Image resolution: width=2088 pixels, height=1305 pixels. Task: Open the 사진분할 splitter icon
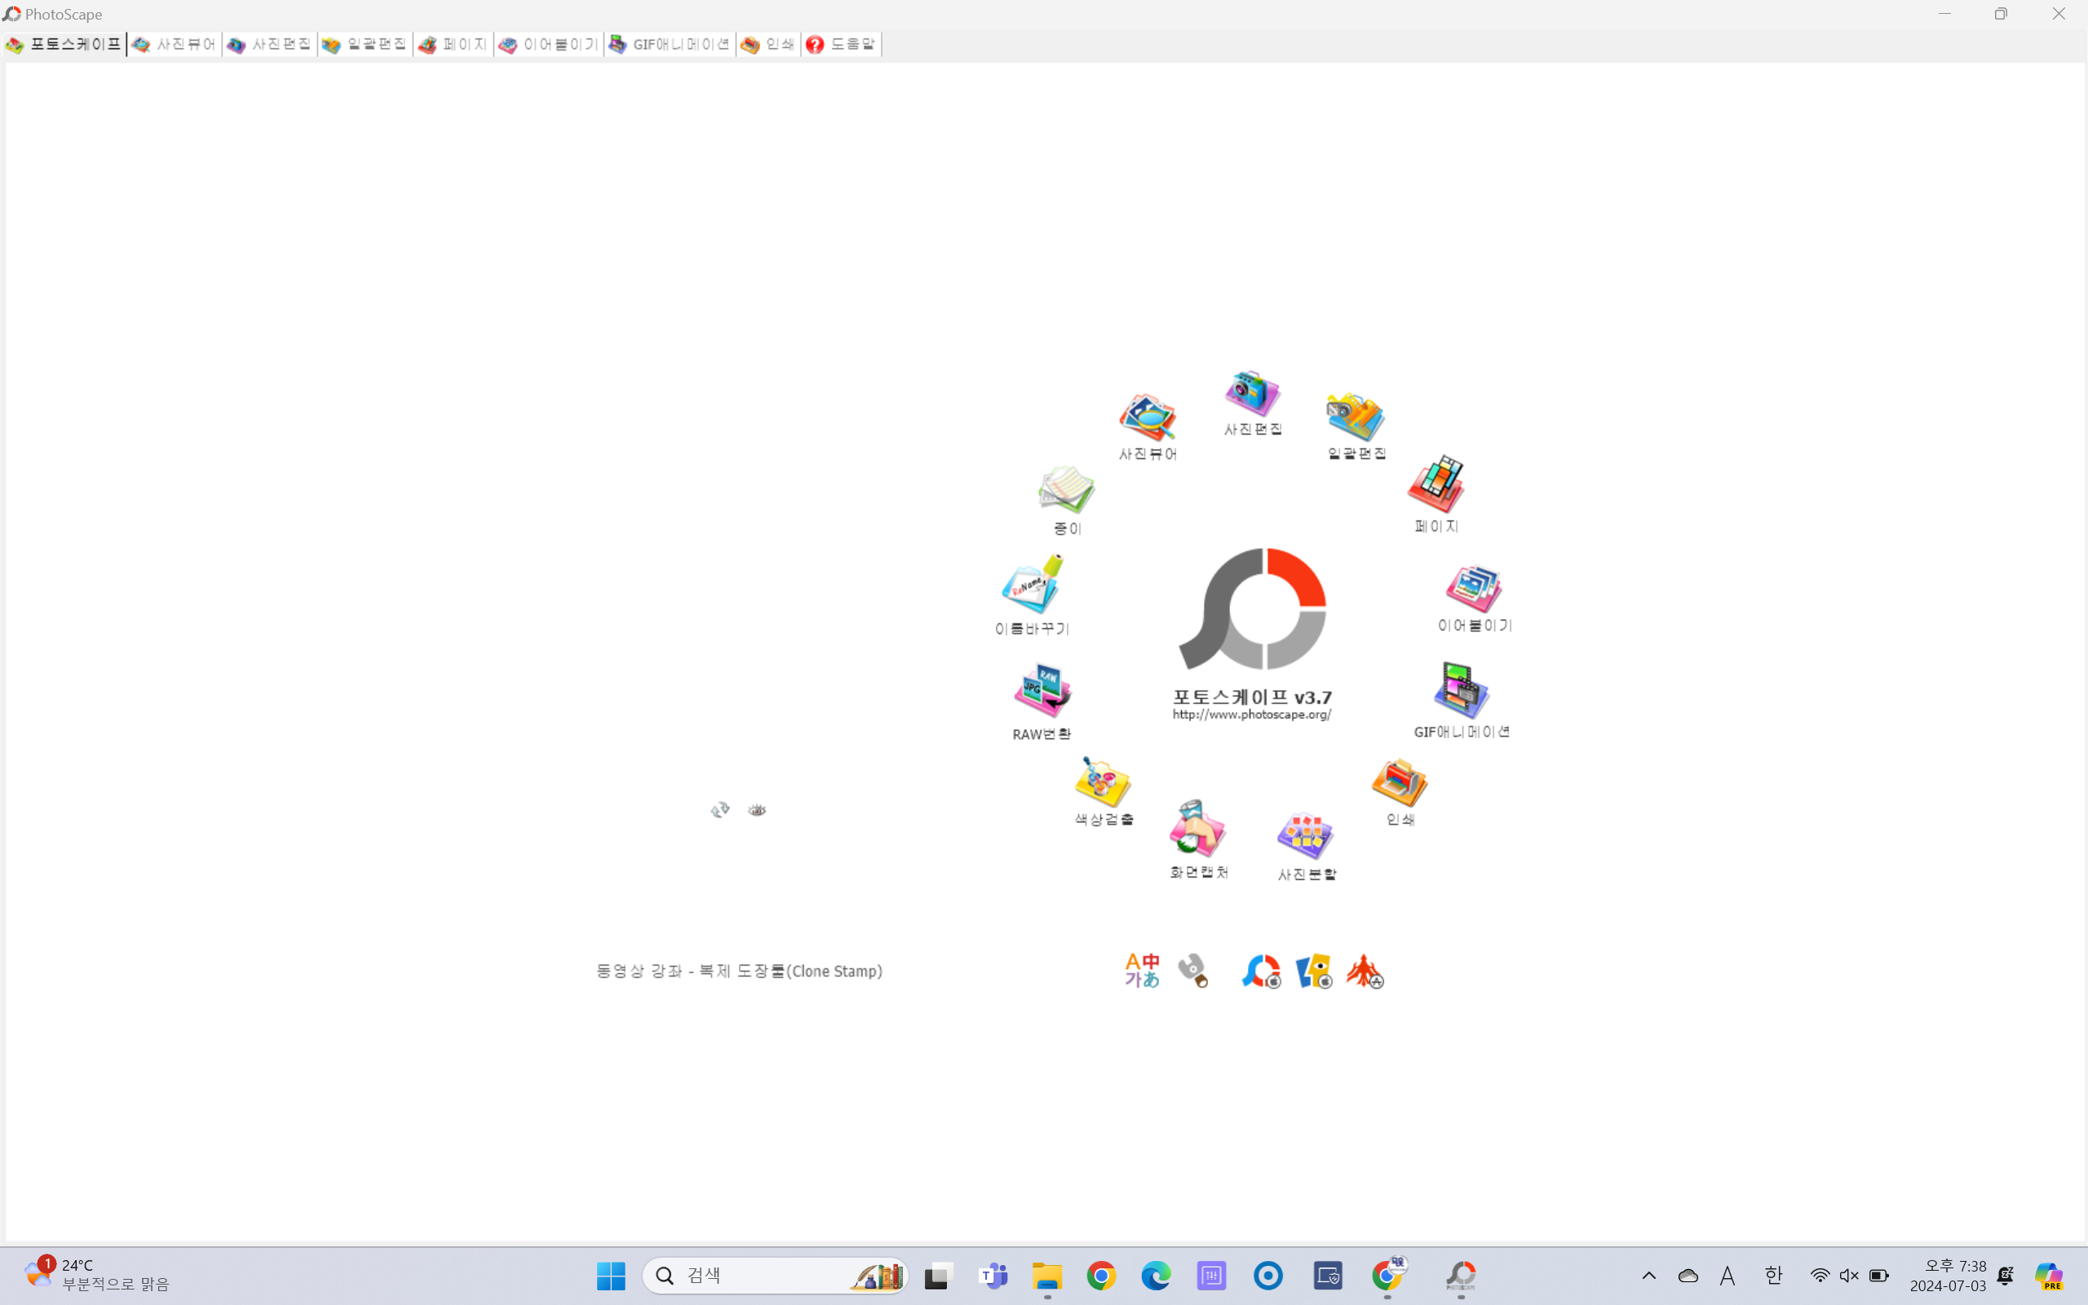tap(1306, 835)
